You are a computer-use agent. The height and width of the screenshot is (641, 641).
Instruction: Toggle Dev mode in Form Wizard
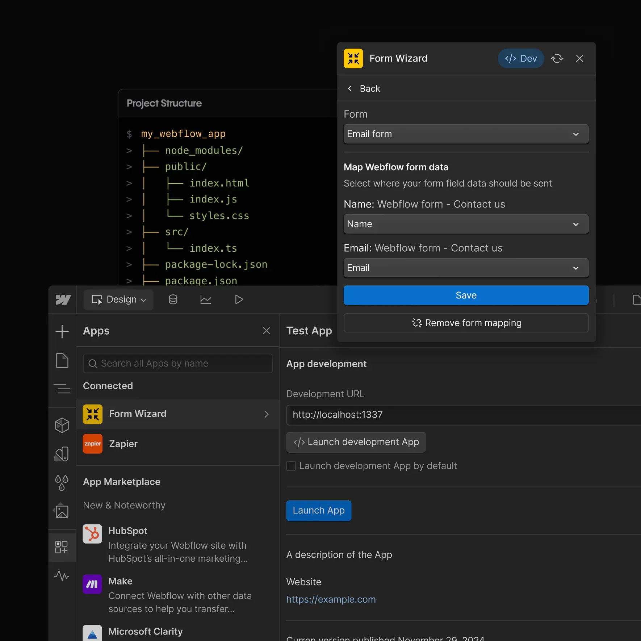click(521, 58)
